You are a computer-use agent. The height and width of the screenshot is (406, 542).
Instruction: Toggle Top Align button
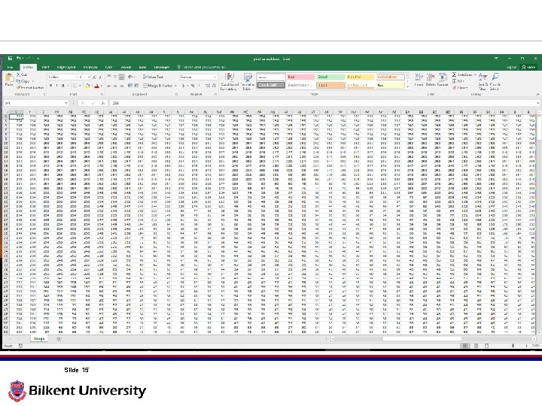(109, 77)
